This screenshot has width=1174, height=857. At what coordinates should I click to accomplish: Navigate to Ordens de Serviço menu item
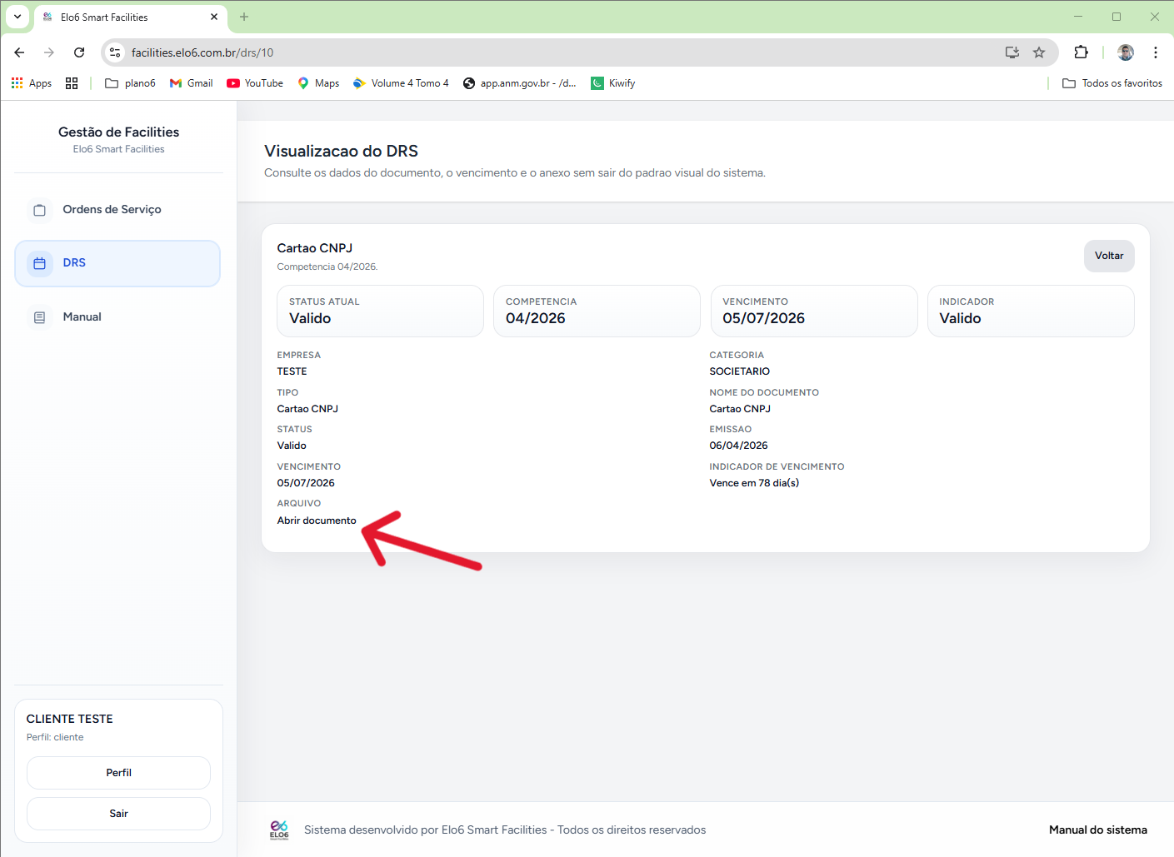(117, 210)
